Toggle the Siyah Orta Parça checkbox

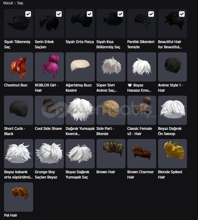pos(89,14)
